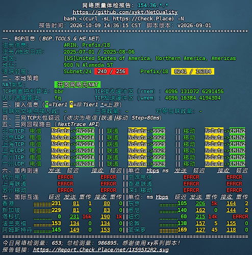Image resolution: width=252 pixels, height=255 pixels.
Task: Click the 洛杉矶 retransmit value 16k
Action: click(x=87, y=217)
